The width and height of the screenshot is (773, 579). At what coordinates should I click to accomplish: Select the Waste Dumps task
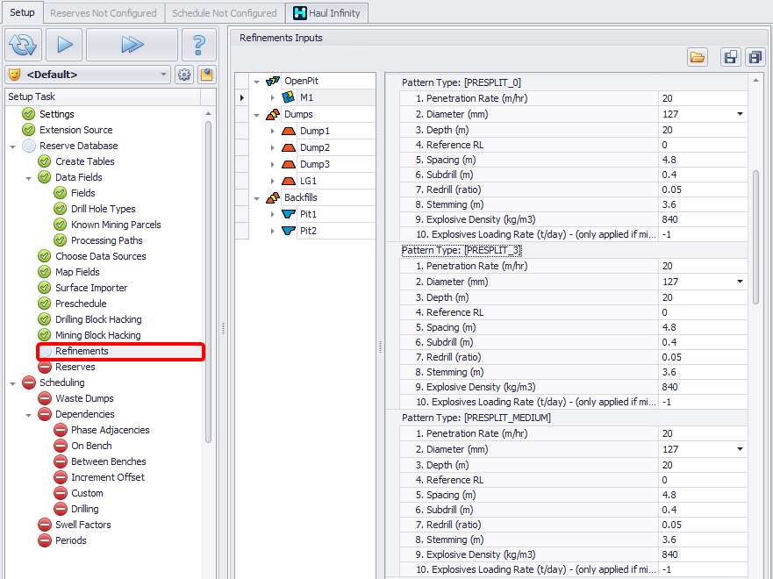[x=84, y=398]
